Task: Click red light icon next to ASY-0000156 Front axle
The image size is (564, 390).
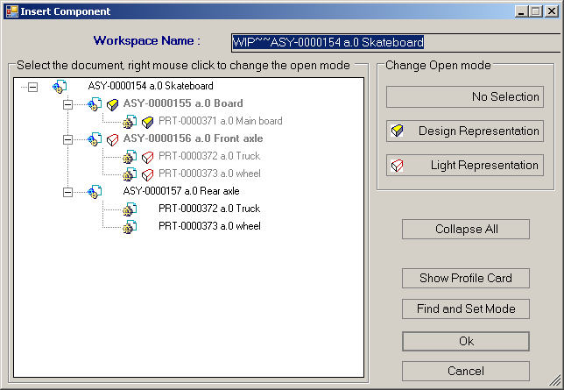Action: point(112,139)
